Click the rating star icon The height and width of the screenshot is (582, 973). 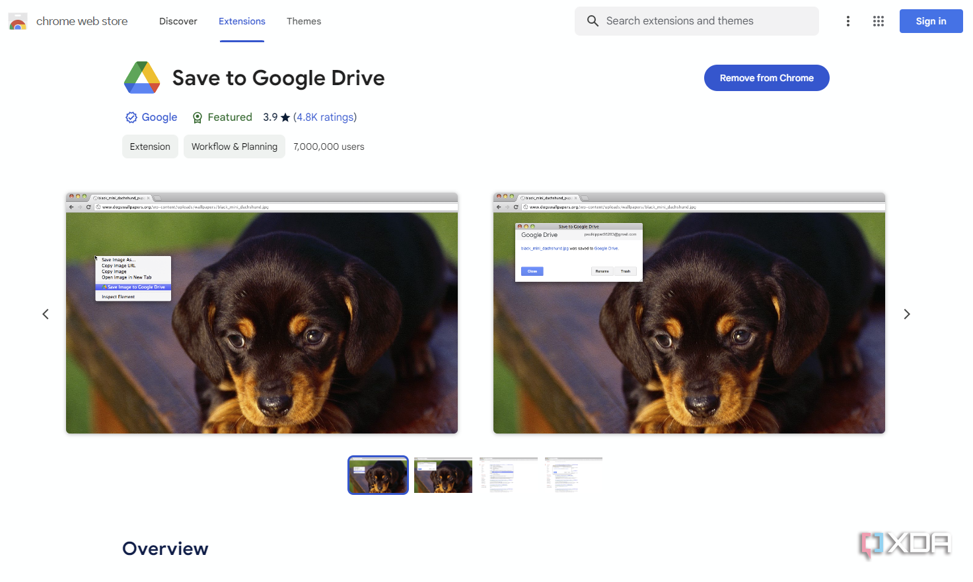click(x=285, y=117)
